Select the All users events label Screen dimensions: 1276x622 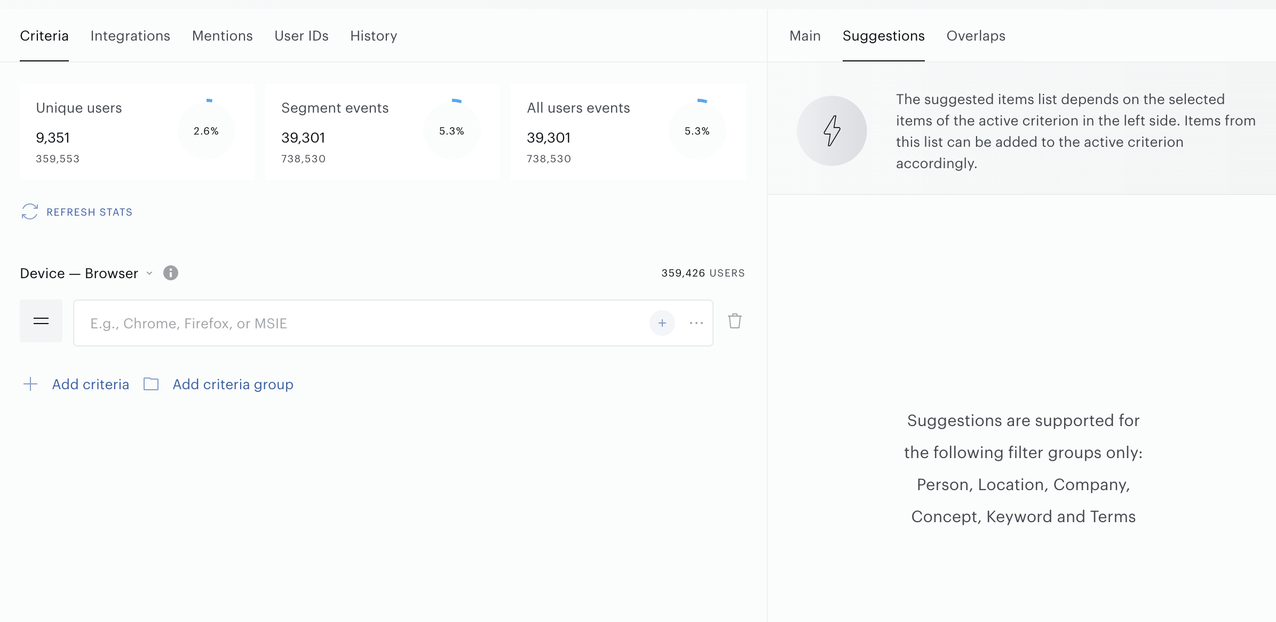click(578, 108)
